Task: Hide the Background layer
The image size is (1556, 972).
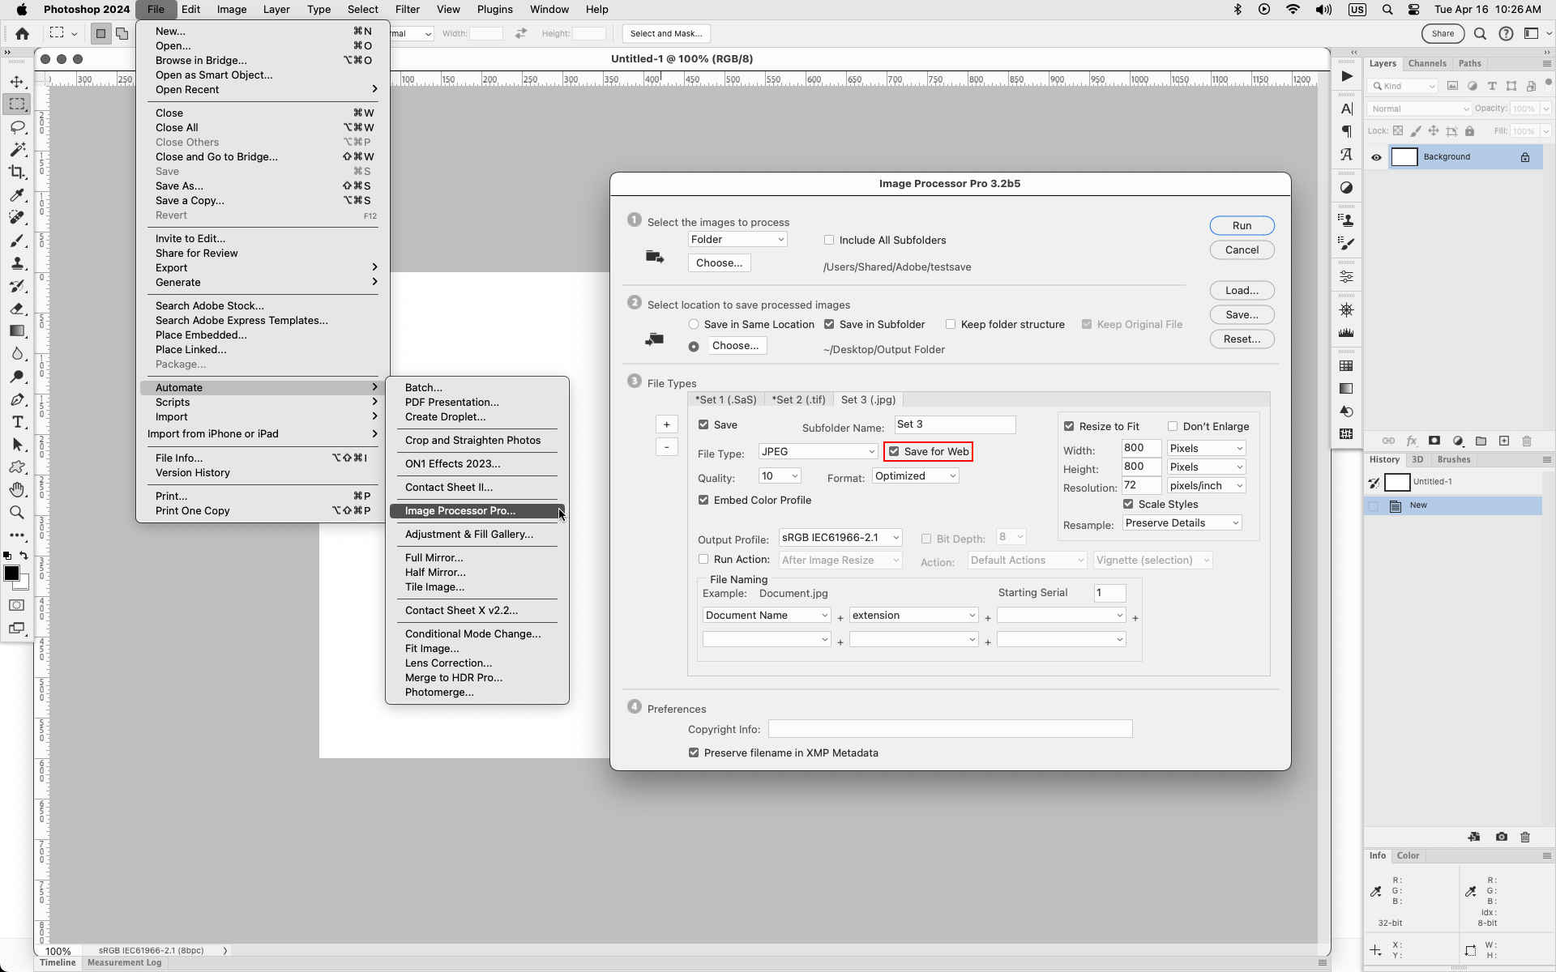Action: [x=1376, y=156]
